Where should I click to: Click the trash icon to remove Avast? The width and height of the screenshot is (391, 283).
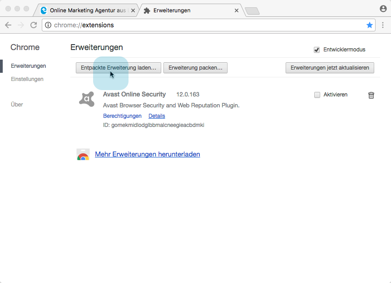coord(371,95)
